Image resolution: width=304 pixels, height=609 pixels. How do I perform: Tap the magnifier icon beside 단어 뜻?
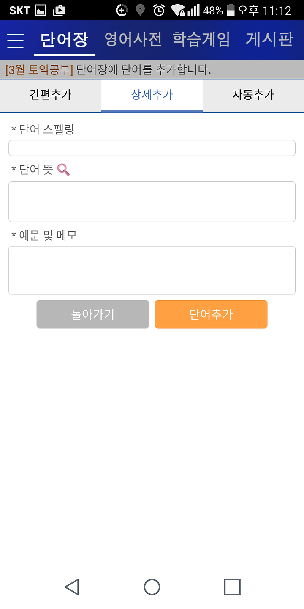click(x=63, y=170)
